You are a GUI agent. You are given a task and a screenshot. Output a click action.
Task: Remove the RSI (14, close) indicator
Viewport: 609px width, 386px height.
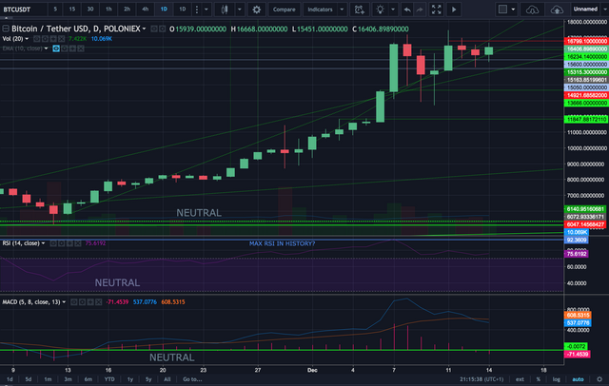78,243
